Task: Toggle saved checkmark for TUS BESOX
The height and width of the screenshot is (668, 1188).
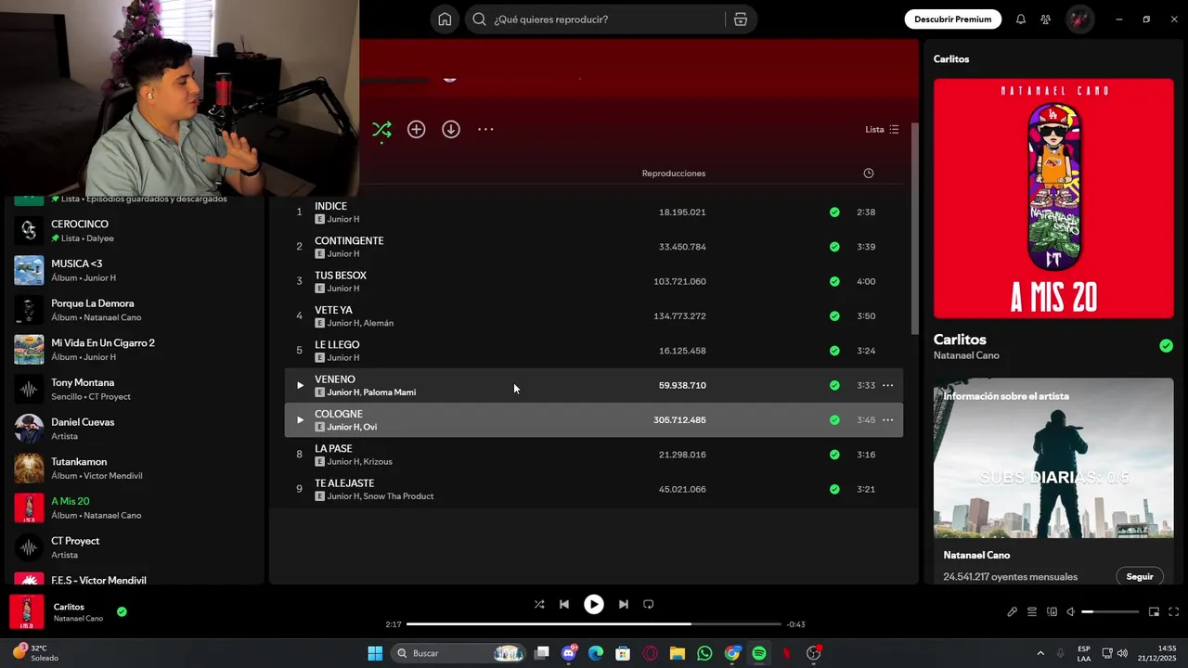Action: (834, 281)
